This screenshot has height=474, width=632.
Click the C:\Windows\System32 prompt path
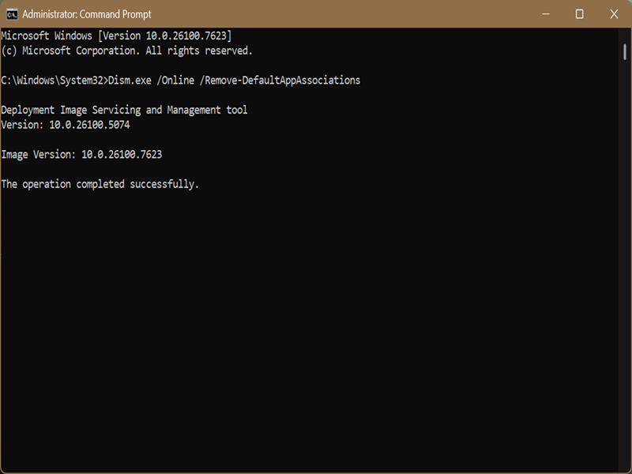pos(51,81)
